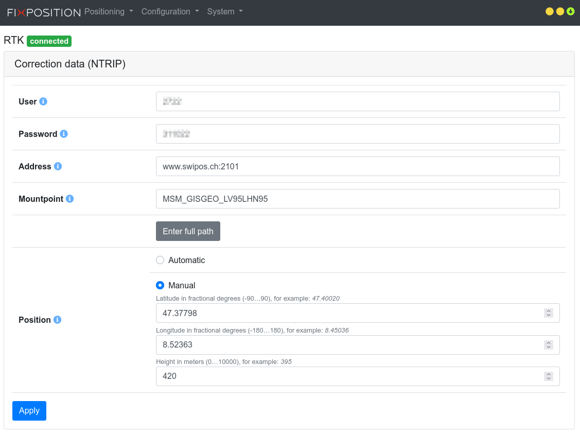
Task: Open the Positioning dropdown menu
Action: 109,11
